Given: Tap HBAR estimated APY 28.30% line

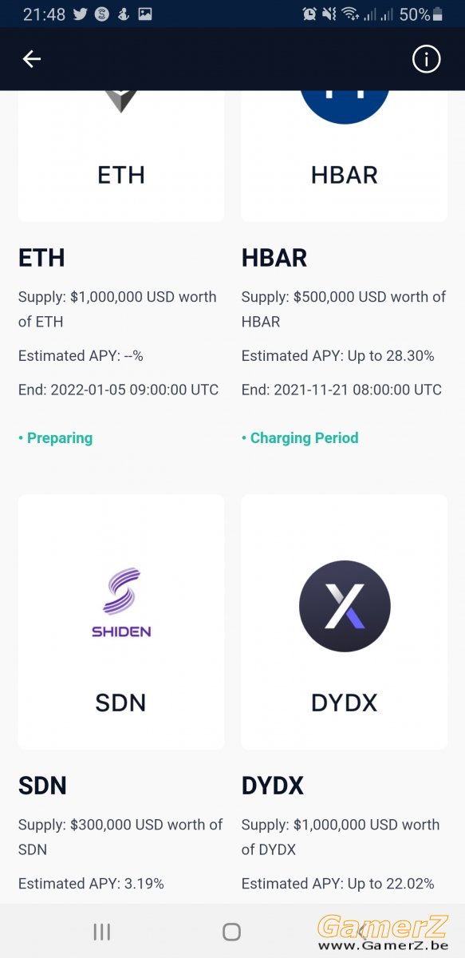Looking at the screenshot, I should pos(338,356).
